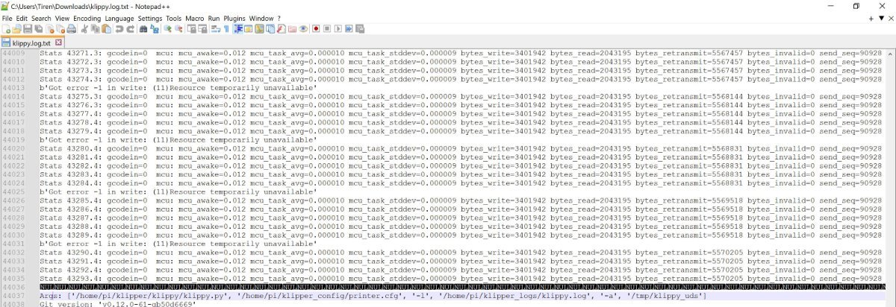Open the Run menu
896x307 pixels.
coord(214,18)
